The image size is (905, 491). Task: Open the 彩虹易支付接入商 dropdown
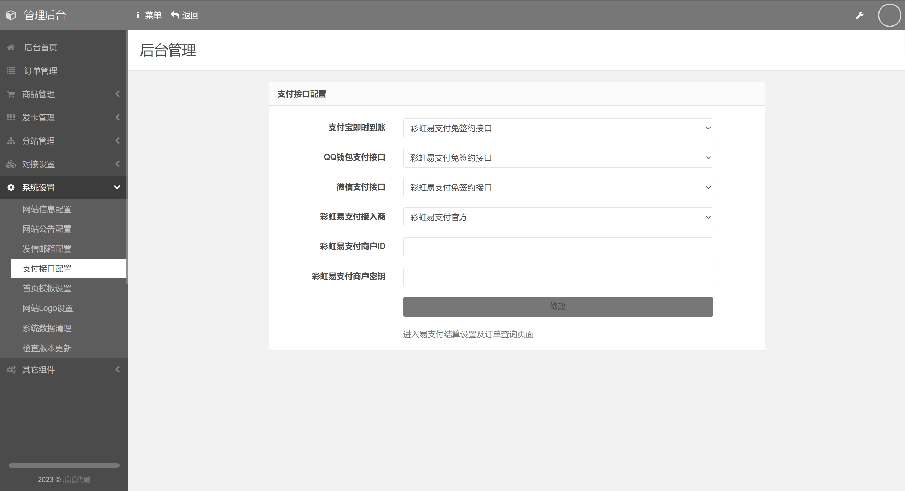[x=557, y=217]
